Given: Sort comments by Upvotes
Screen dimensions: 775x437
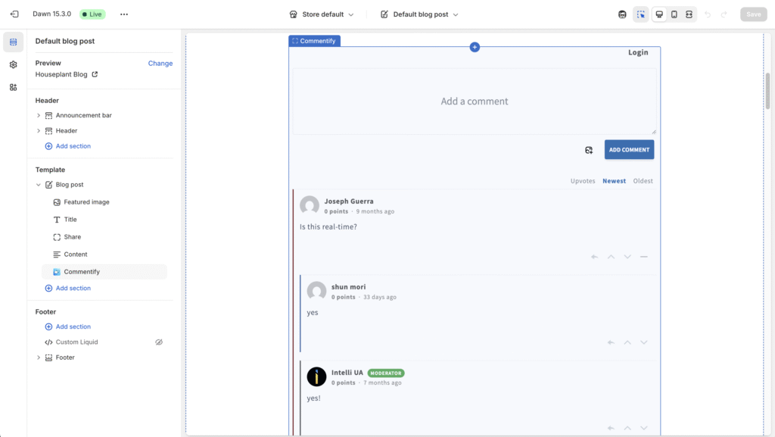Looking at the screenshot, I should pos(583,181).
